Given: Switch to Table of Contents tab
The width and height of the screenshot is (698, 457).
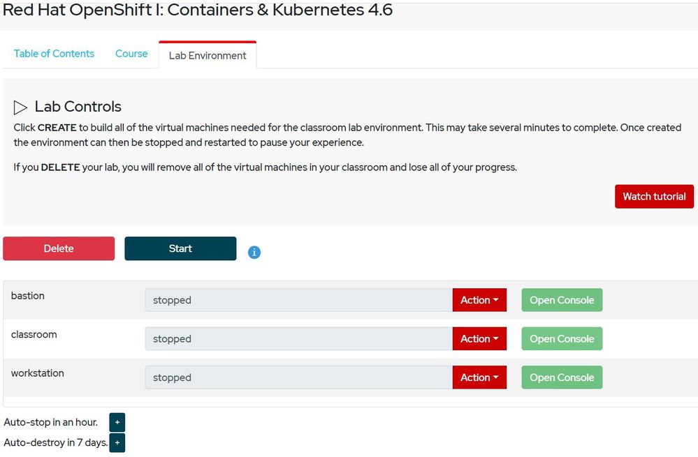Looking at the screenshot, I should (54, 54).
